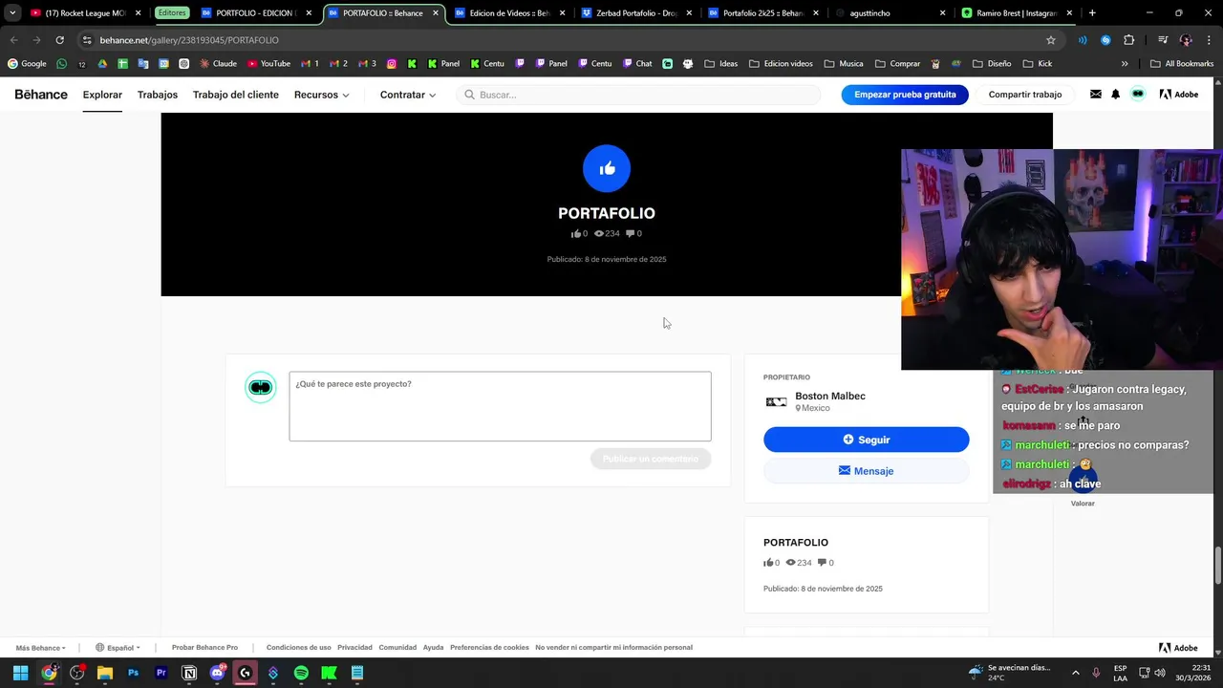Select the Trabajos nav item
This screenshot has width=1223, height=688.
[x=158, y=95]
